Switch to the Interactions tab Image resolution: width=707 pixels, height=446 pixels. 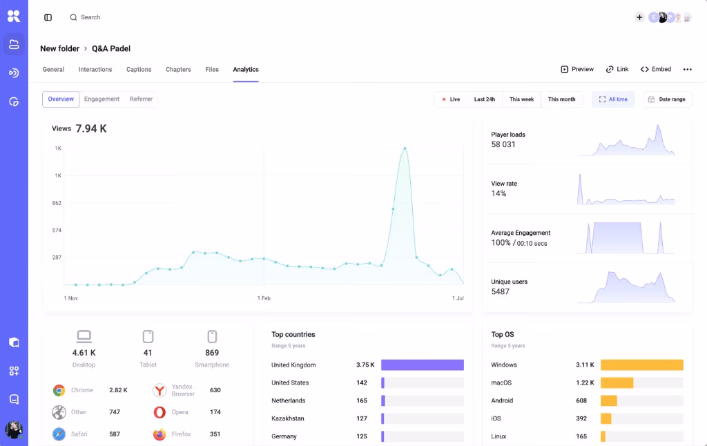(95, 70)
